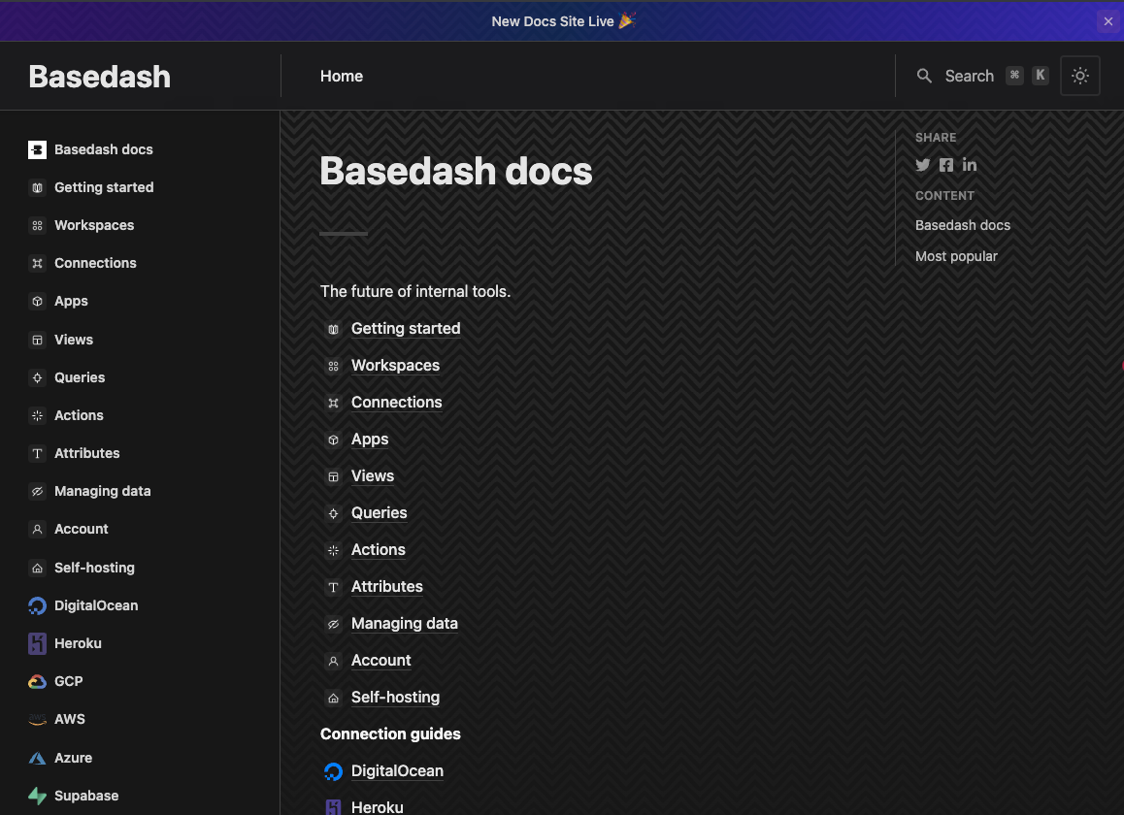
Task: Click the Connections icon in sidebar
Action: 37,263
